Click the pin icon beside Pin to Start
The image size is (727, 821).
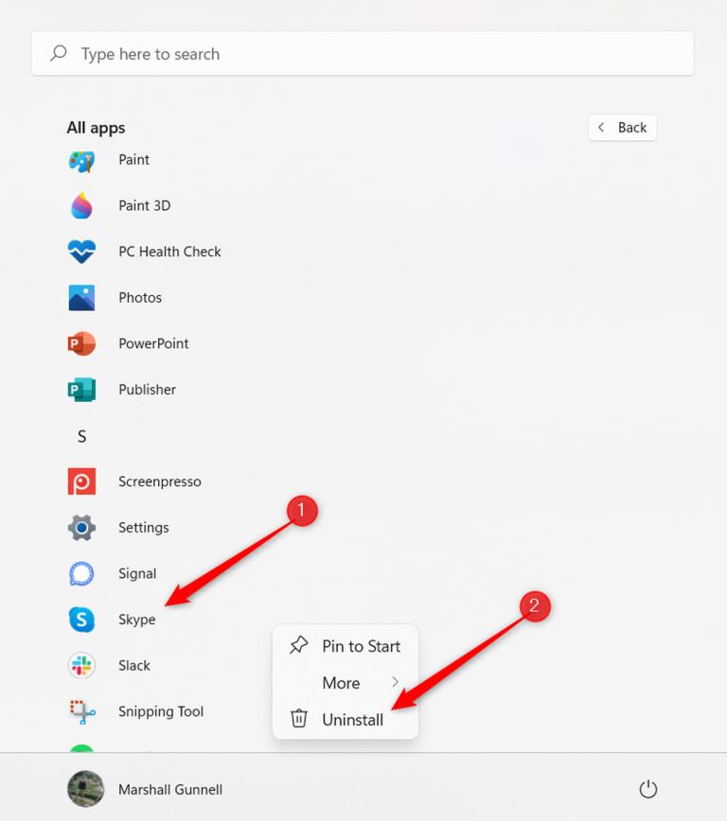pos(299,645)
